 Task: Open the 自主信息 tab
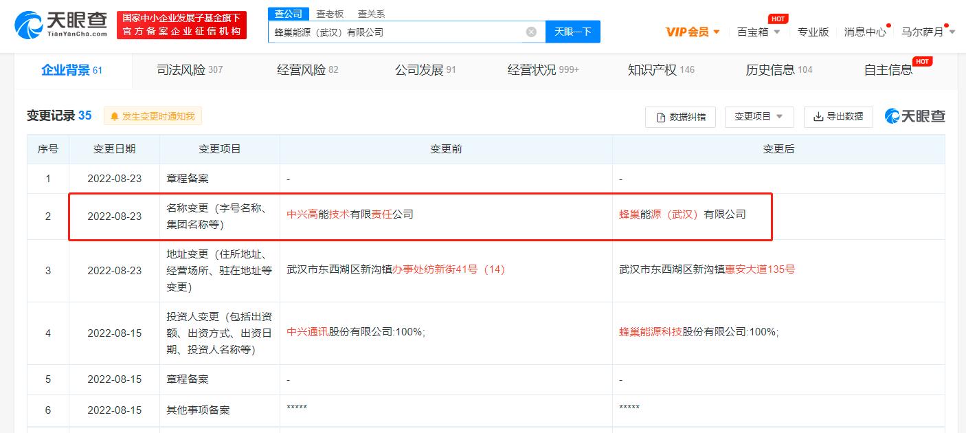[888, 70]
